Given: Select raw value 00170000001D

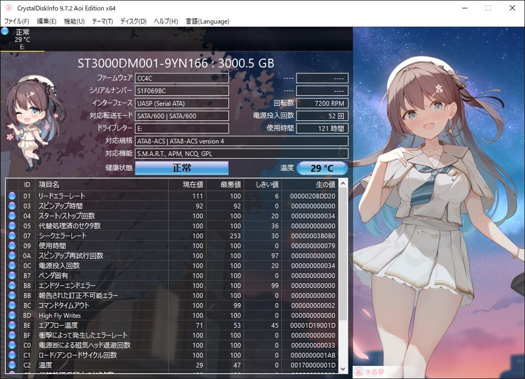Looking at the screenshot, I should (x=313, y=365).
